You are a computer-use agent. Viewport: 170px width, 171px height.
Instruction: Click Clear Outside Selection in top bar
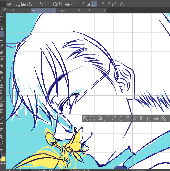61,4
